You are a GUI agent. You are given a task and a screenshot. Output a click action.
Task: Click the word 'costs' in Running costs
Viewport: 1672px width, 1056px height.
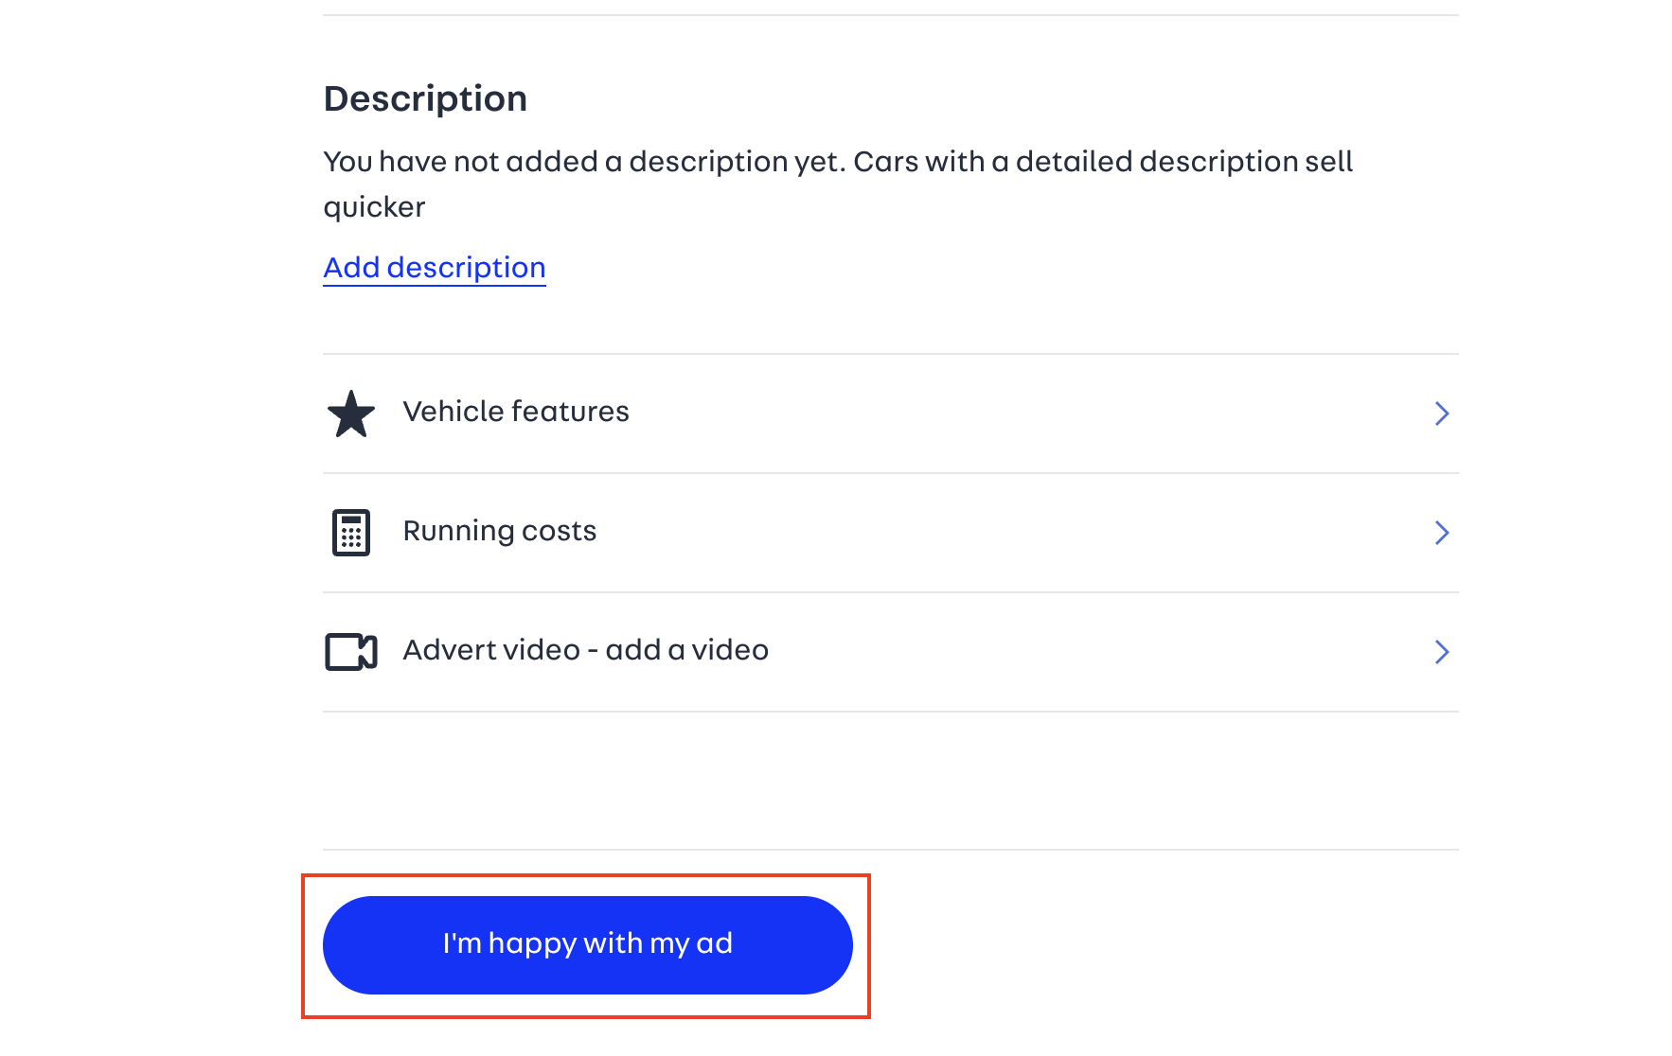click(x=559, y=531)
